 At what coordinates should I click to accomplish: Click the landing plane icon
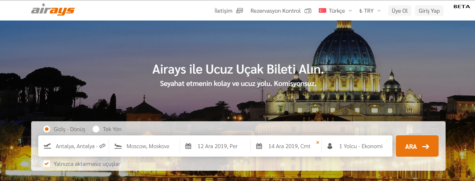pyautogui.click(x=118, y=146)
